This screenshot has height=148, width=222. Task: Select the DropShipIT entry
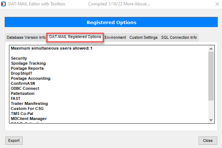point(22,73)
